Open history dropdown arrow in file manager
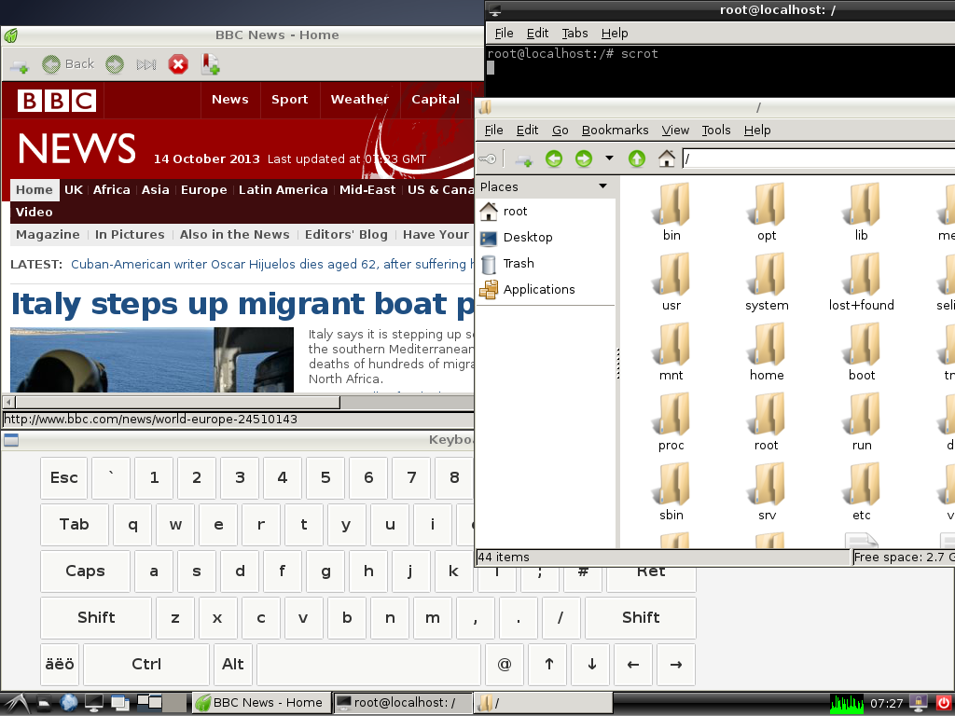The height and width of the screenshot is (716, 955). 609,158
